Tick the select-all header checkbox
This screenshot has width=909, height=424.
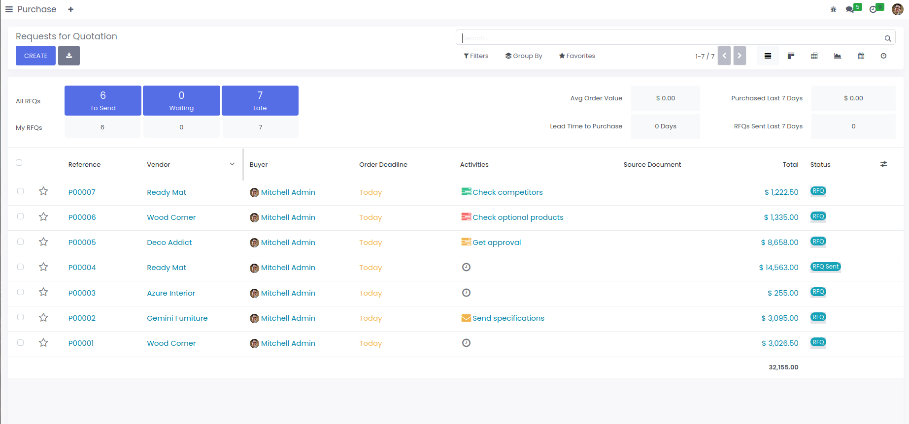19,163
